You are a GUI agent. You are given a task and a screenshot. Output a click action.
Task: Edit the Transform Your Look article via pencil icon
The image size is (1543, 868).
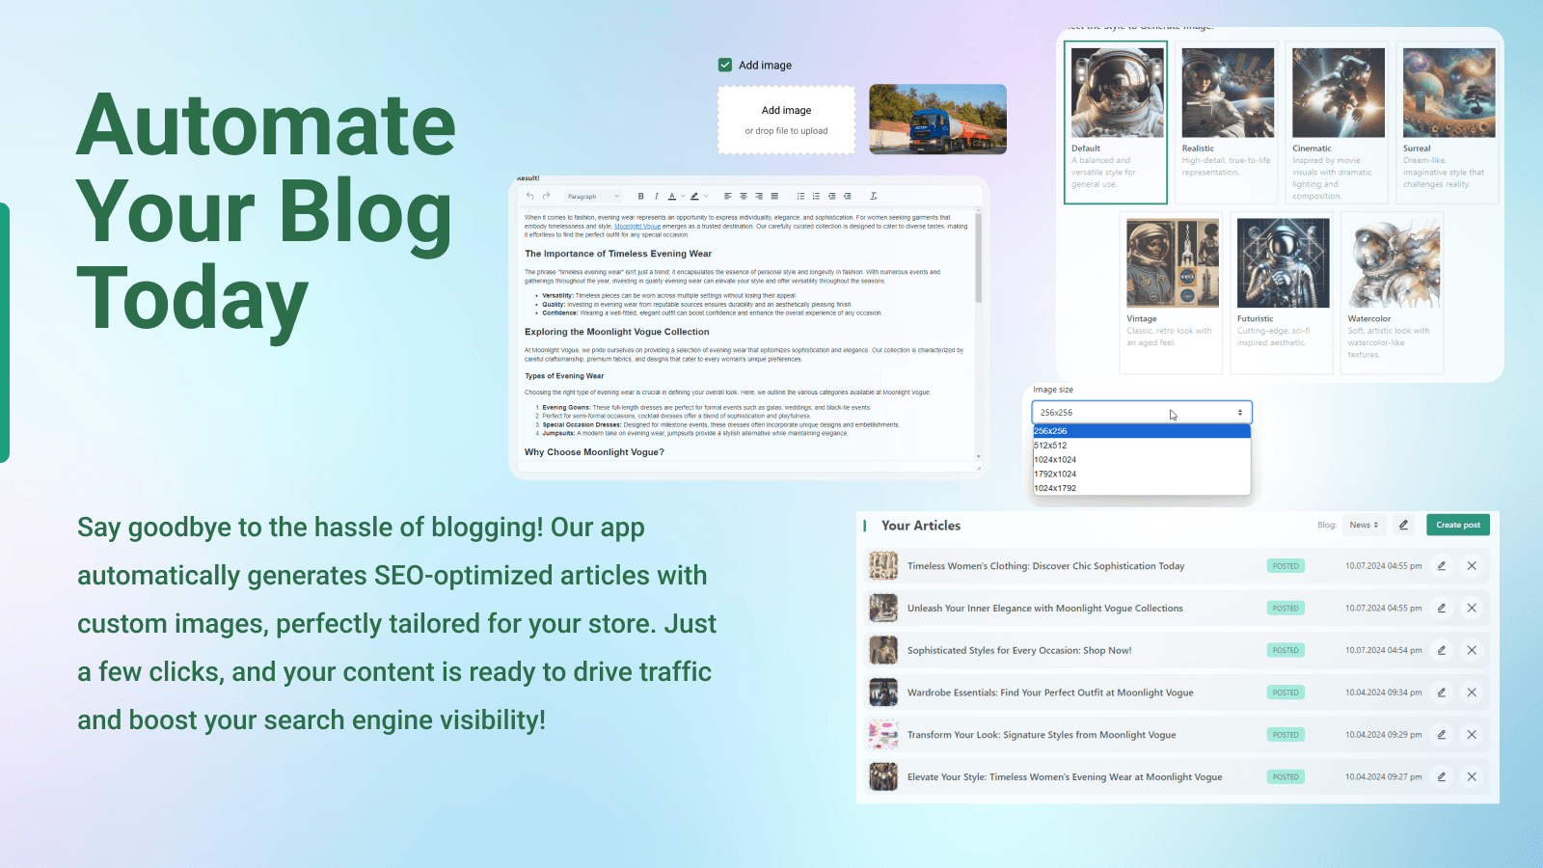[1441, 734]
